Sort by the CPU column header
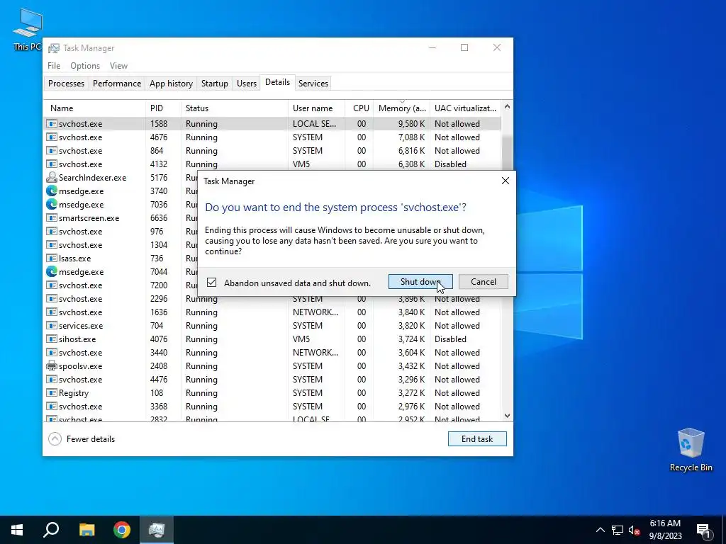 click(x=359, y=108)
